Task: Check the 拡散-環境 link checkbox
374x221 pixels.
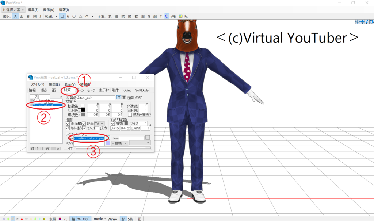Action: 130,115
